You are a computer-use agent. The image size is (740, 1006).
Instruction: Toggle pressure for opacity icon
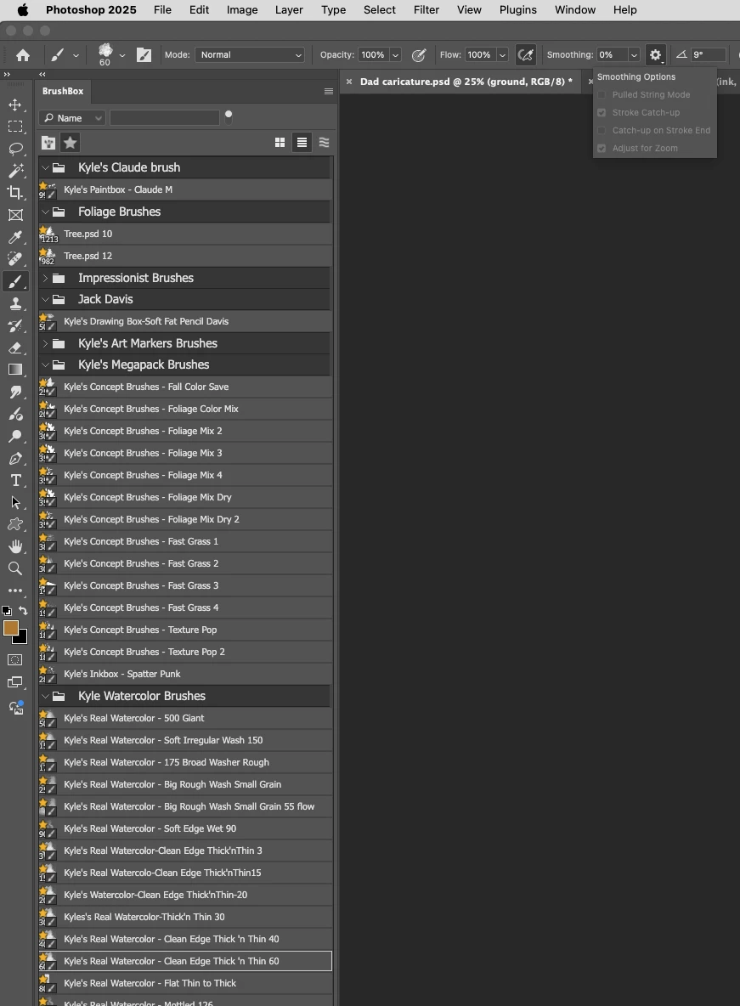point(419,55)
